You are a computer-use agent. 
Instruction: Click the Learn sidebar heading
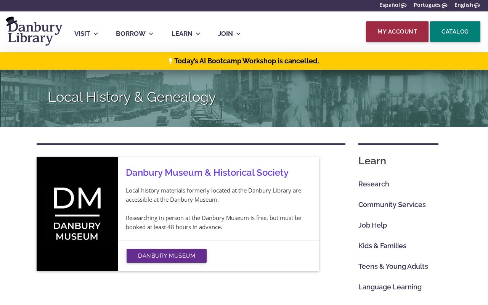[x=372, y=161]
